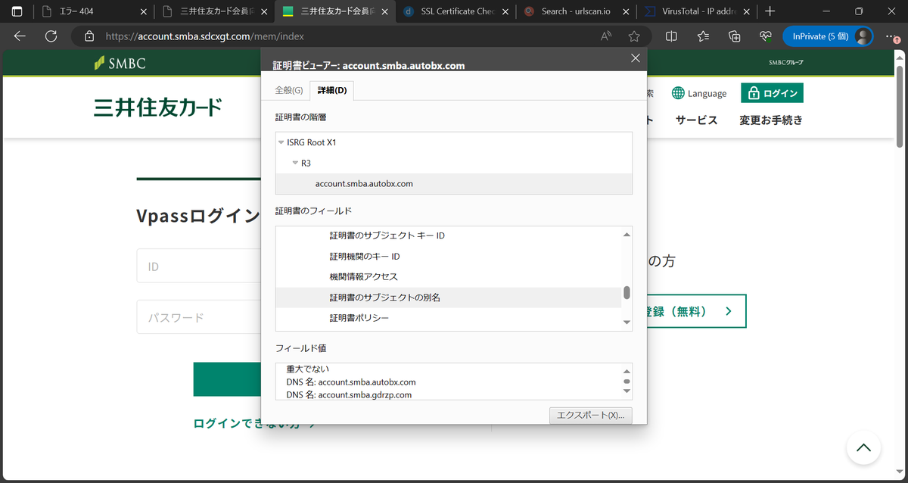Switch to the VirusTotal tab
908x483 pixels.
pyautogui.click(x=696, y=11)
